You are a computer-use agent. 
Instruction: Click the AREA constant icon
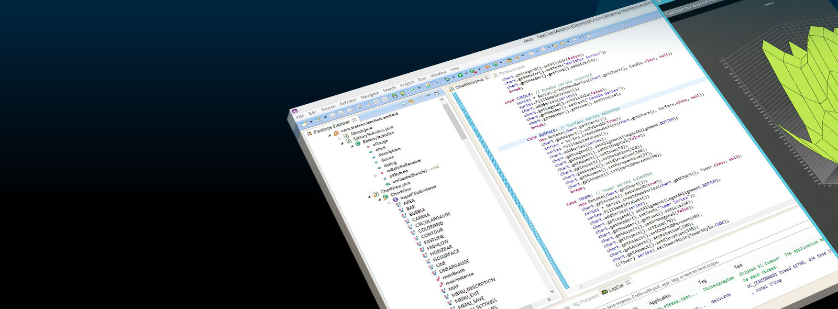[398, 204]
